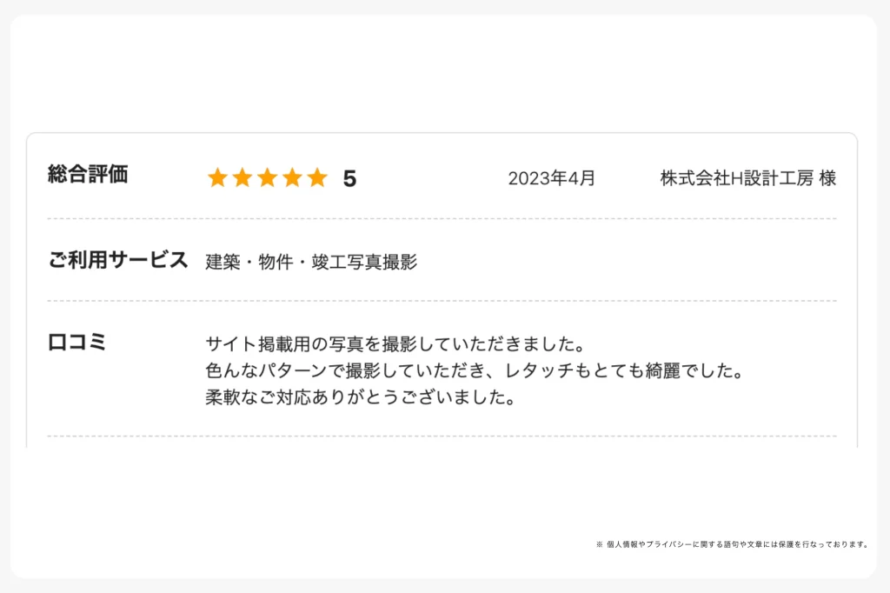Click the dashed divider below ご利用サービス row

[x=442, y=301]
